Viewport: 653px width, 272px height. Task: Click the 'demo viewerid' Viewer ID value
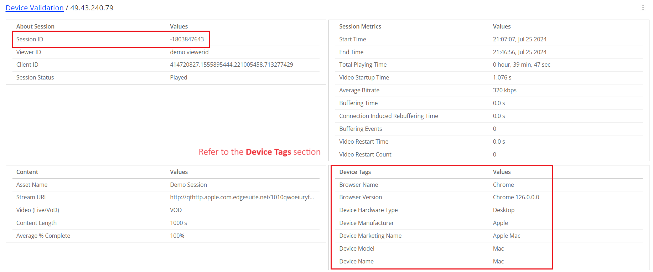click(x=189, y=52)
